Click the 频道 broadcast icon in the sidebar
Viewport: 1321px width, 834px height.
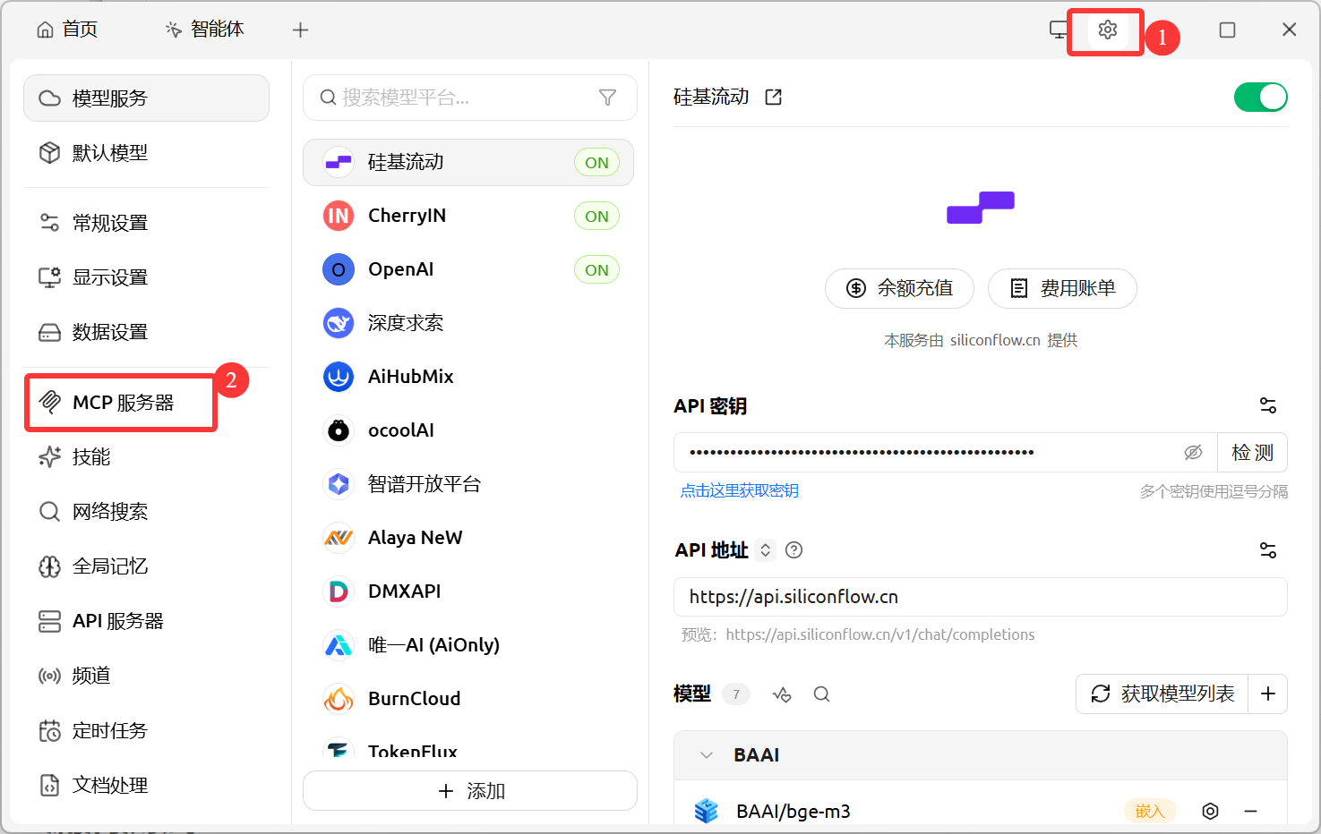point(49,676)
